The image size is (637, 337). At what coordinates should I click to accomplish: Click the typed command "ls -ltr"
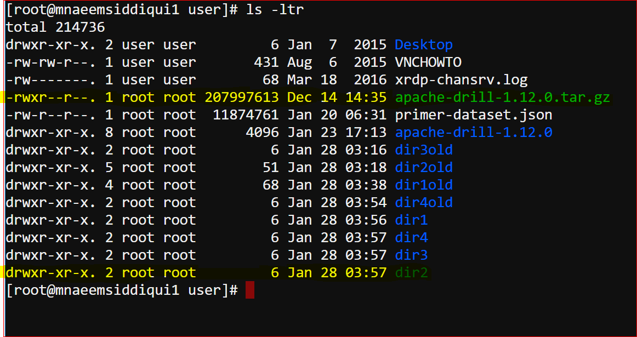click(275, 10)
